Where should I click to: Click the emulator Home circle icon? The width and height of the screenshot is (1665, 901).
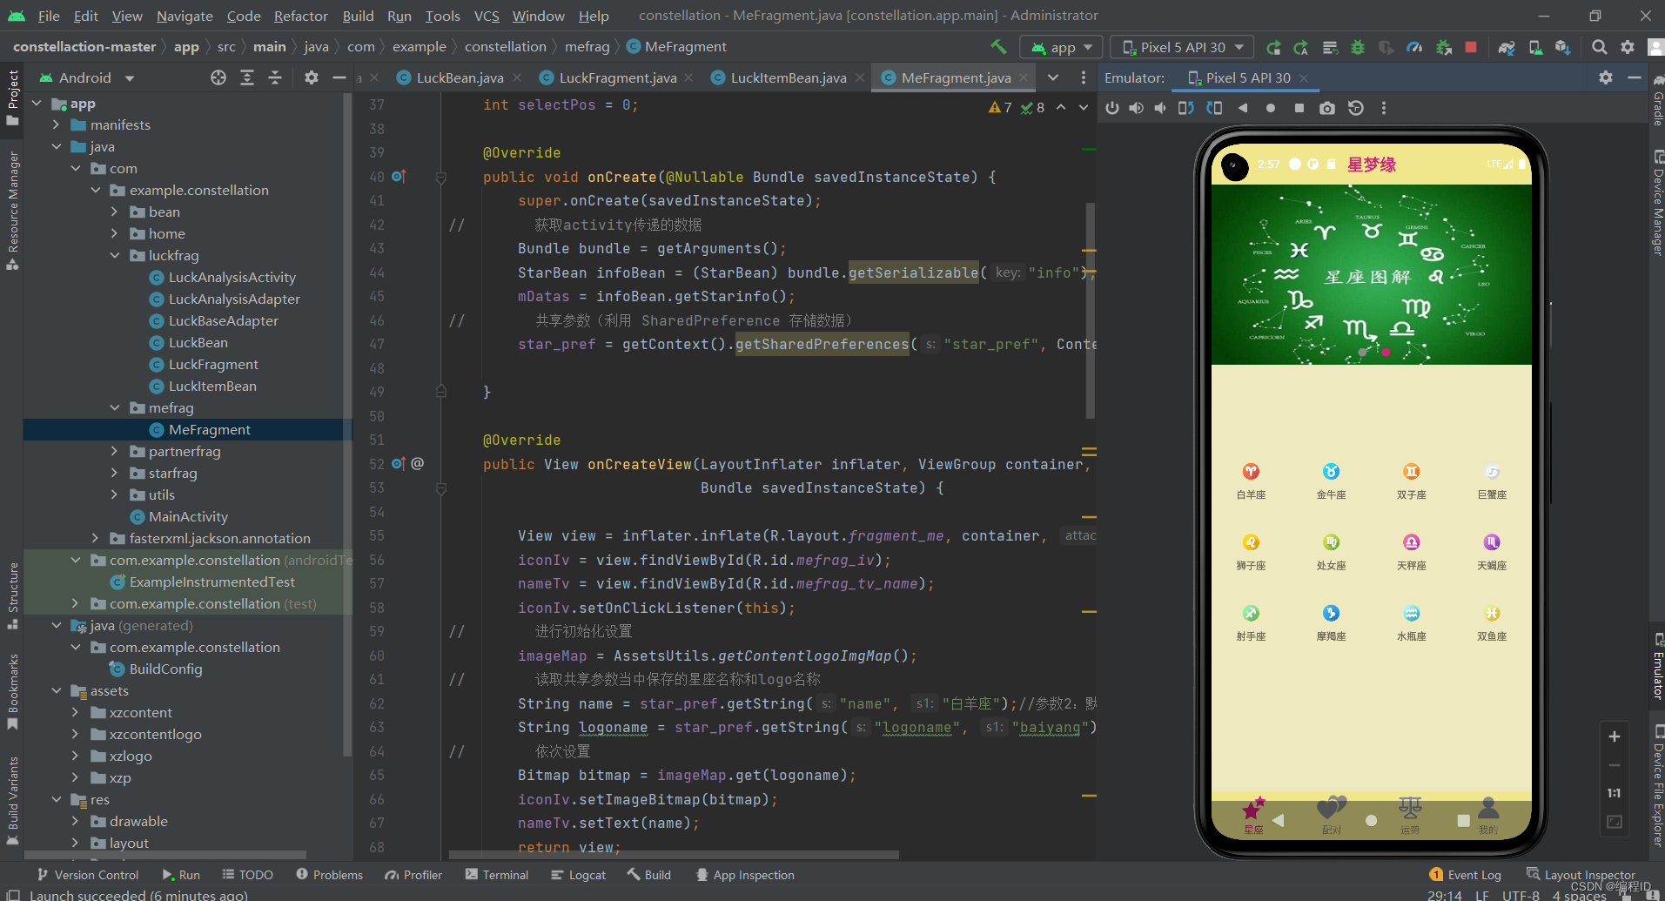[1271, 108]
